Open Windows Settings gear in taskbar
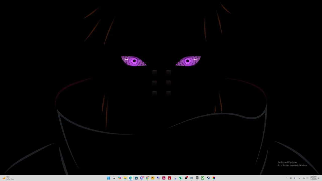The height and width of the screenshot is (181, 322). point(191,178)
